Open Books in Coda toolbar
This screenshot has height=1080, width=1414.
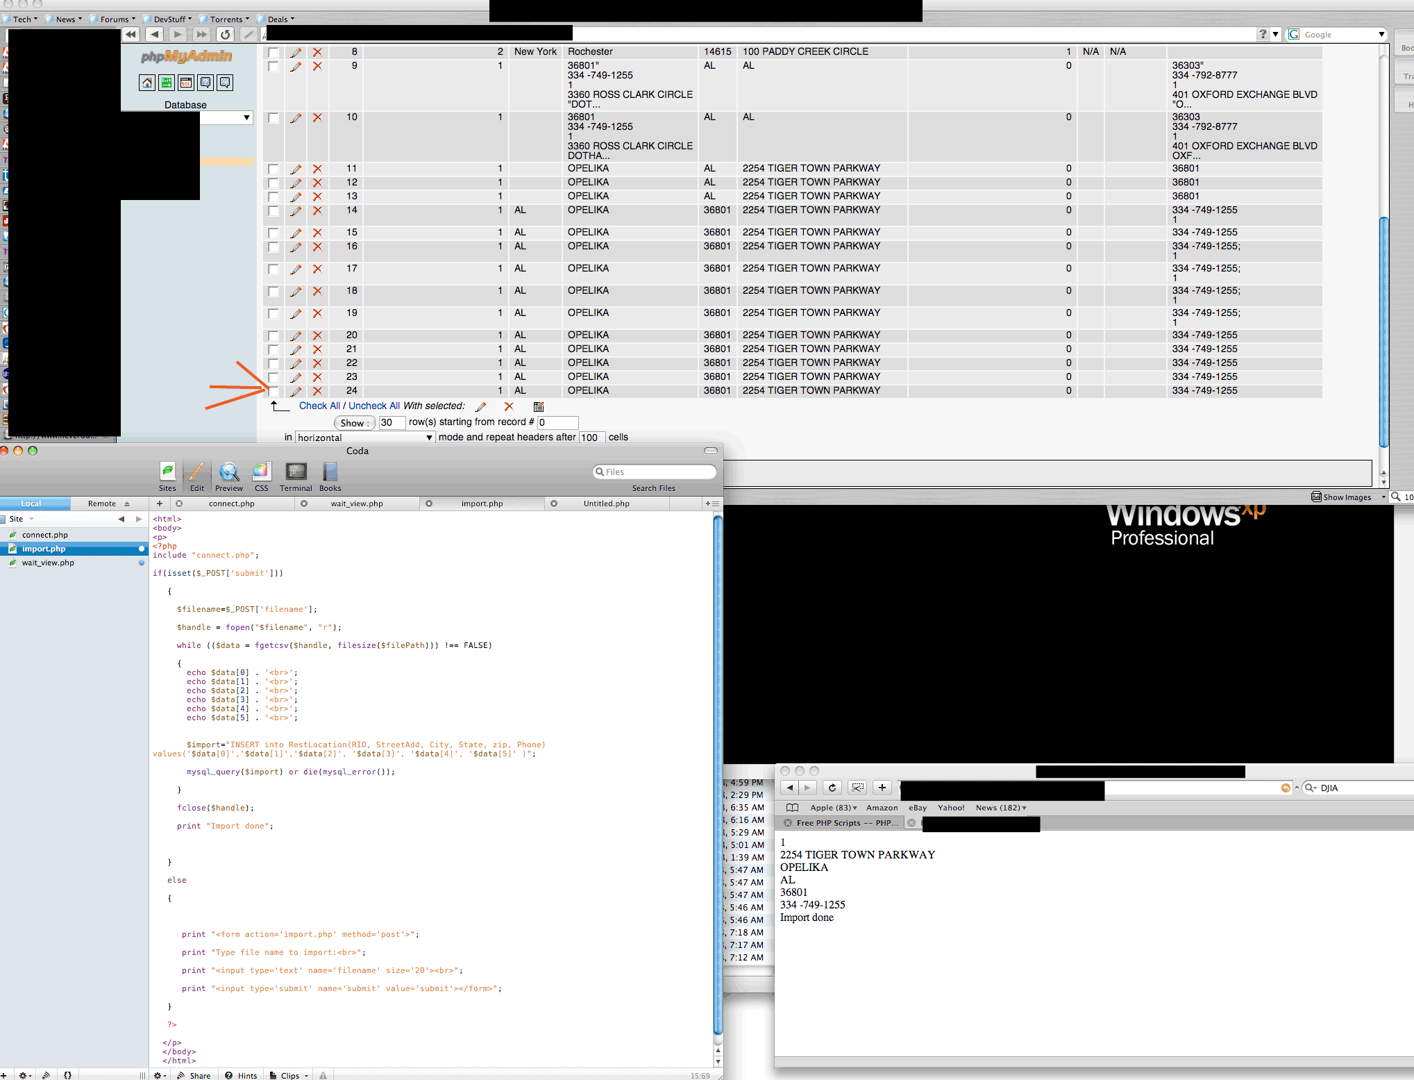pos(330,477)
